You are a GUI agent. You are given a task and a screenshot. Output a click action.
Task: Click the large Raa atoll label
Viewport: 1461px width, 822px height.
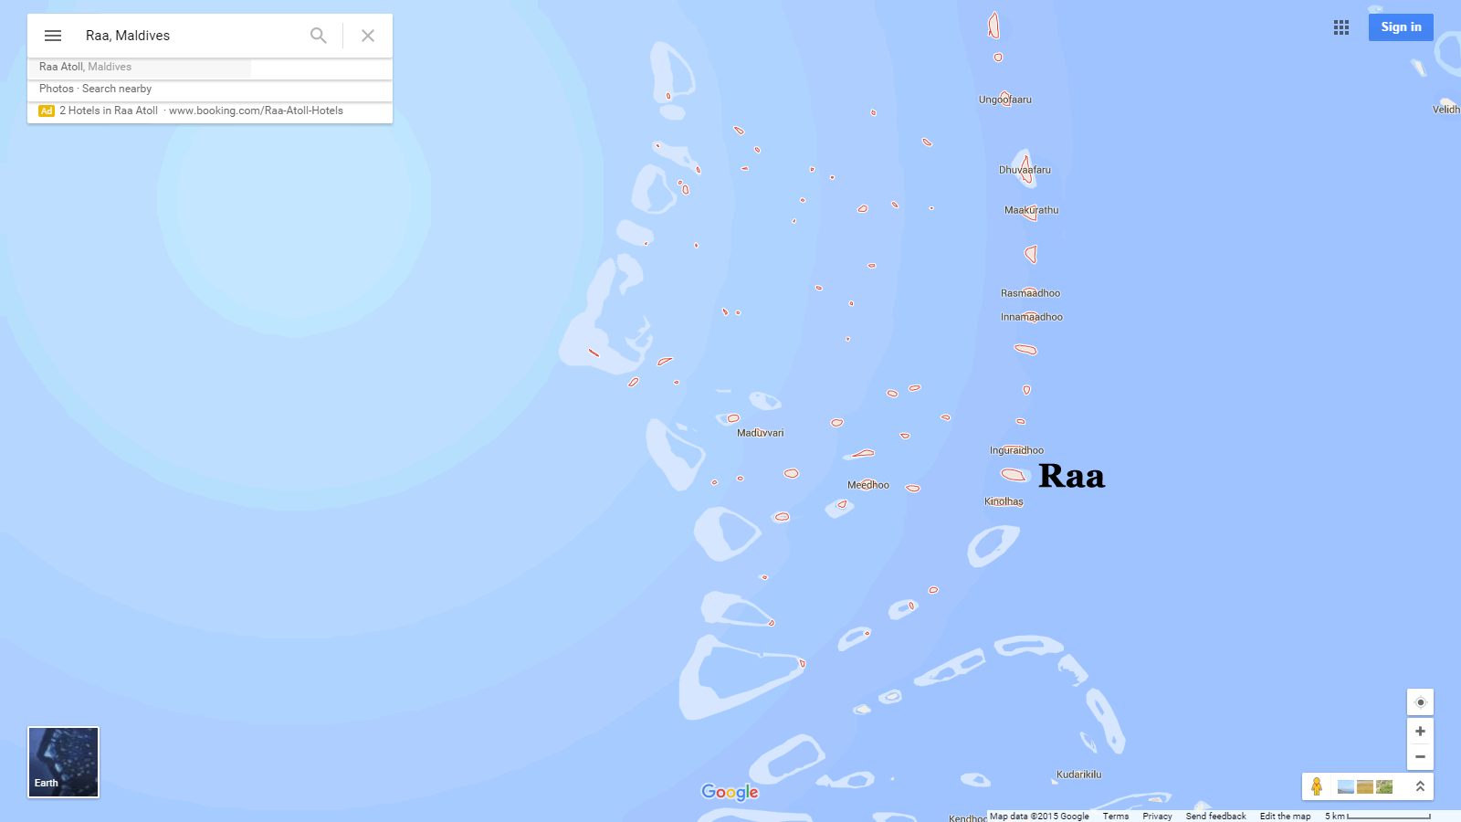[1072, 476]
